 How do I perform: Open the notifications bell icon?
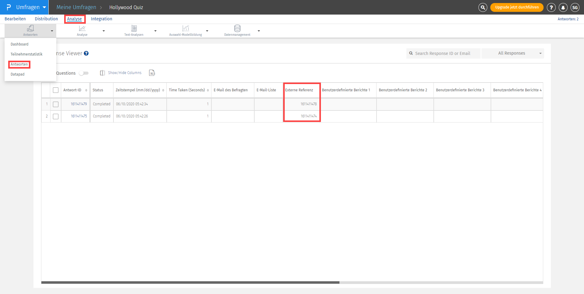[x=563, y=7]
